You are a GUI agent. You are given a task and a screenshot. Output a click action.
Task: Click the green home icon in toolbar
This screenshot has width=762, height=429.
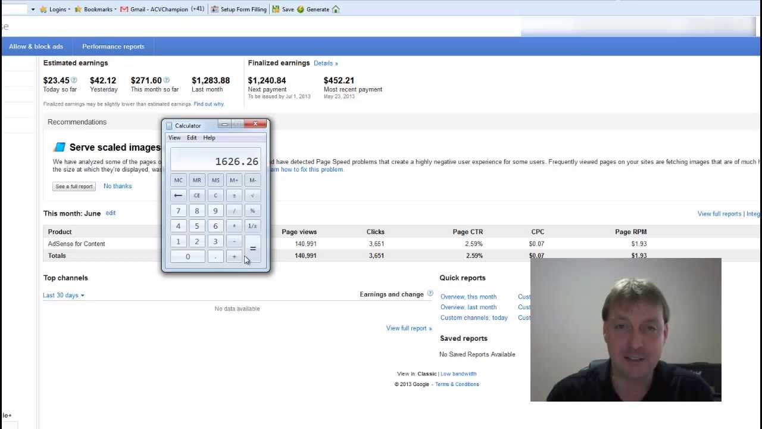point(336,10)
